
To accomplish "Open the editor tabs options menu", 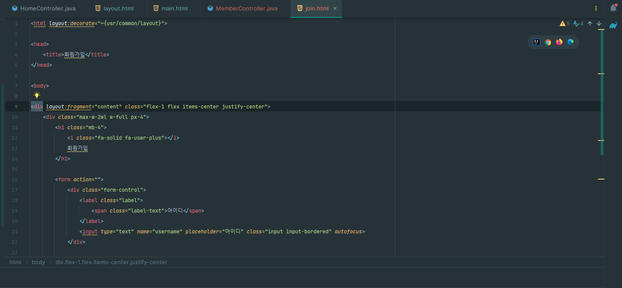I will pos(596,8).
